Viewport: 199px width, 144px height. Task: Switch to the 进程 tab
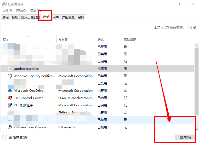tap(5, 18)
